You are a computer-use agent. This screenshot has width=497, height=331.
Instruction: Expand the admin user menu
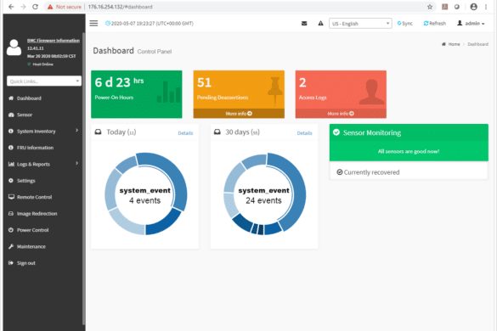click(x=471, y=24)
